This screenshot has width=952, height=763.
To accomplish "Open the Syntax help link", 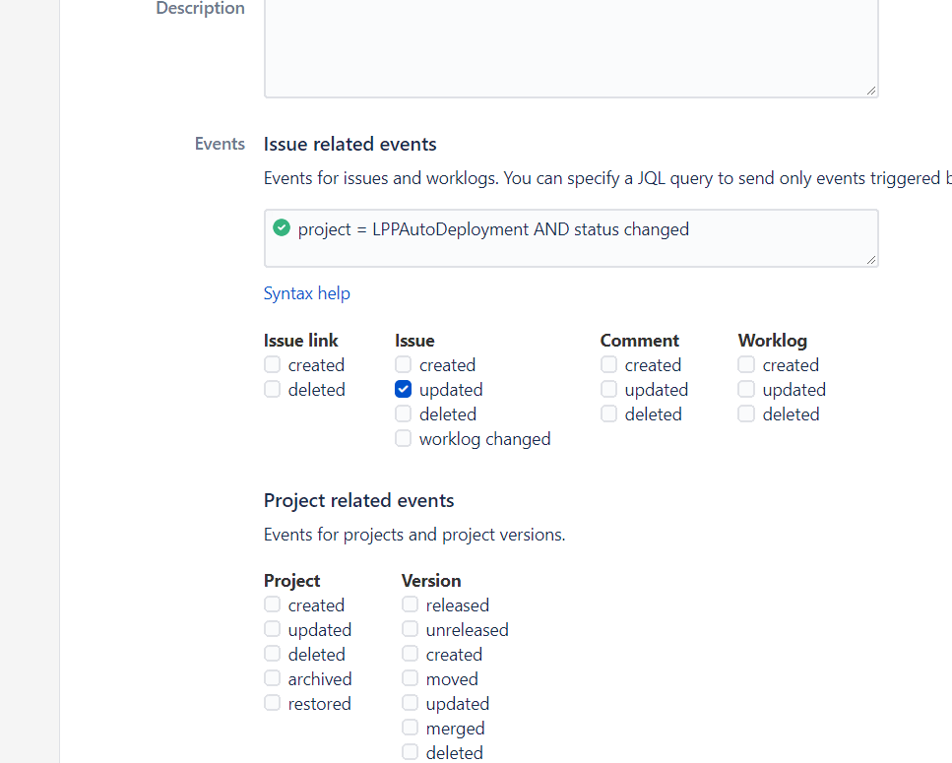I will tap(306, 292).
